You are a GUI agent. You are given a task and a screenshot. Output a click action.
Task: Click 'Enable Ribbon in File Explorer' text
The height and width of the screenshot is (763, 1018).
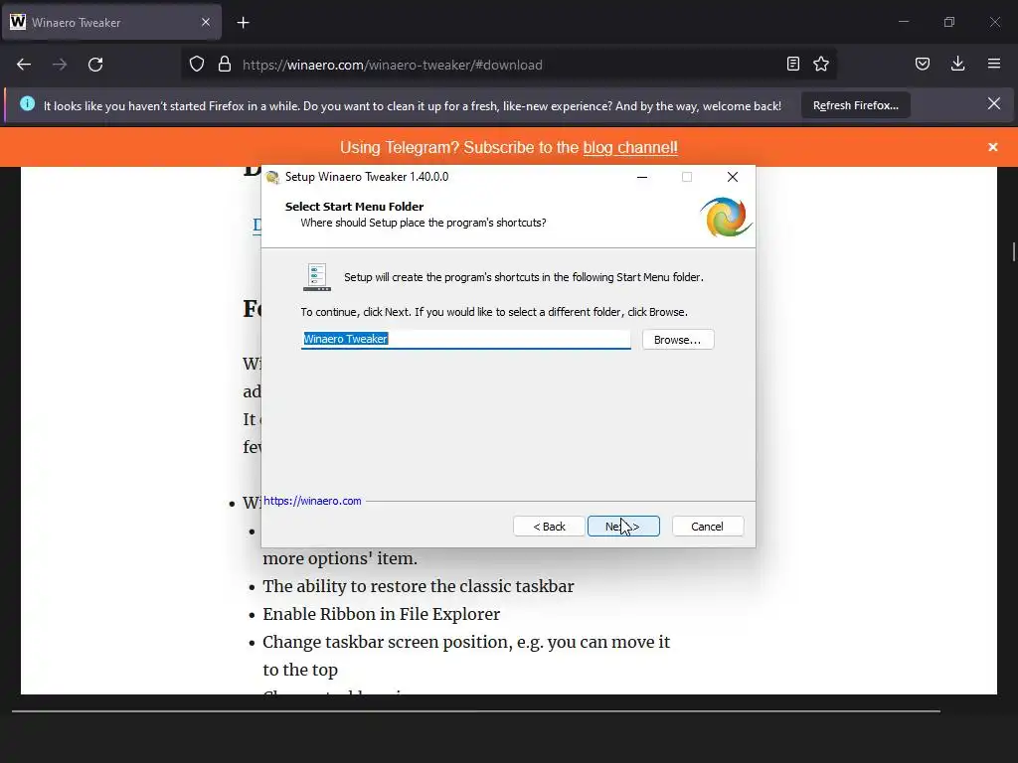[x=381, y=614]
